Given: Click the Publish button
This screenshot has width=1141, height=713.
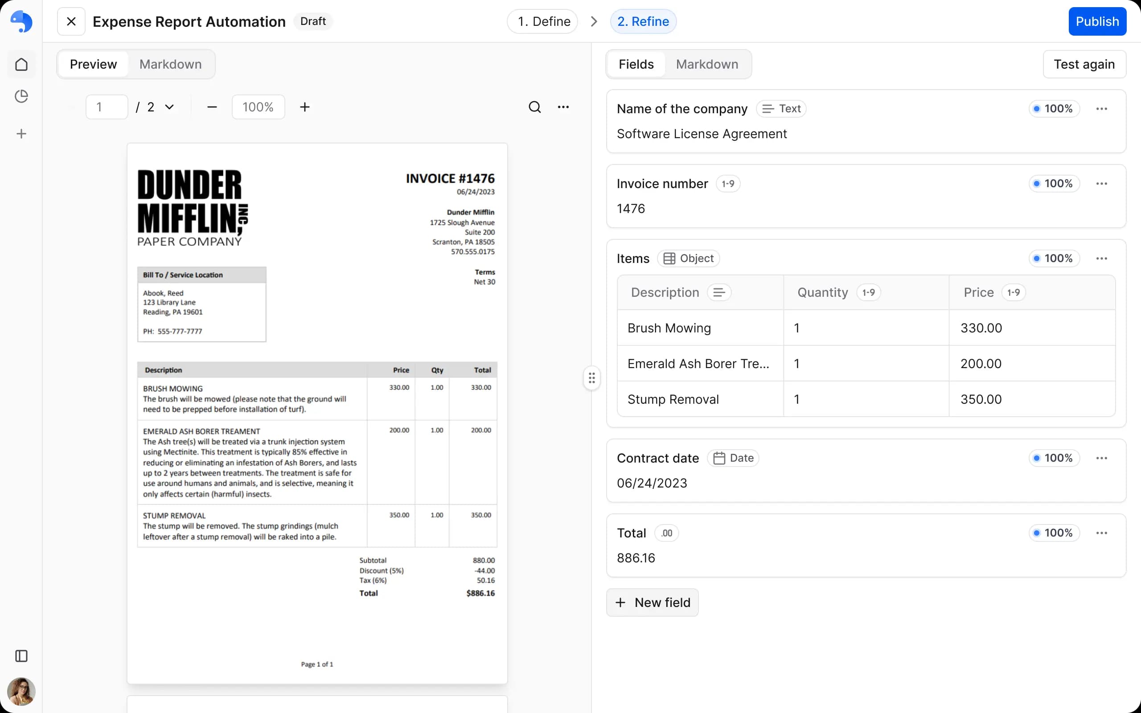Looking at the screenshot, I should [x=1097, y=22].
